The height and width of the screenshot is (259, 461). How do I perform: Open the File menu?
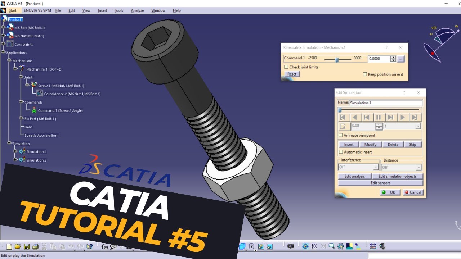click(x=58, y=10)
